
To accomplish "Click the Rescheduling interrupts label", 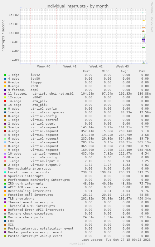I will click(x=30, y=191).
